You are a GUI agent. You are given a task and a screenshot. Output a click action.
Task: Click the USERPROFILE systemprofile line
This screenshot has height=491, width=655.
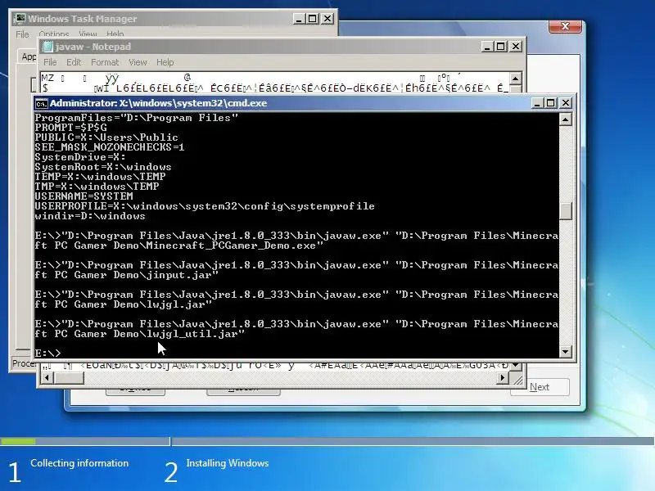pos(205,206)
